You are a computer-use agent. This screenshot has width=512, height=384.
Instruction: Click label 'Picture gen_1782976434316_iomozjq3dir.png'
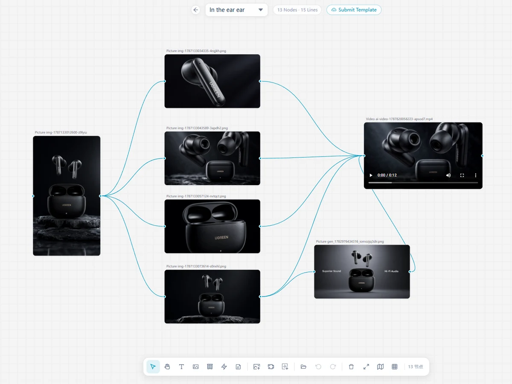point(350,241)
